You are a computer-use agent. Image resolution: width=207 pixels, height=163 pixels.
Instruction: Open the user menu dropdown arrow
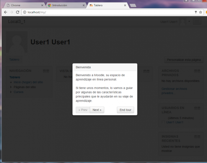click(189, 21)
